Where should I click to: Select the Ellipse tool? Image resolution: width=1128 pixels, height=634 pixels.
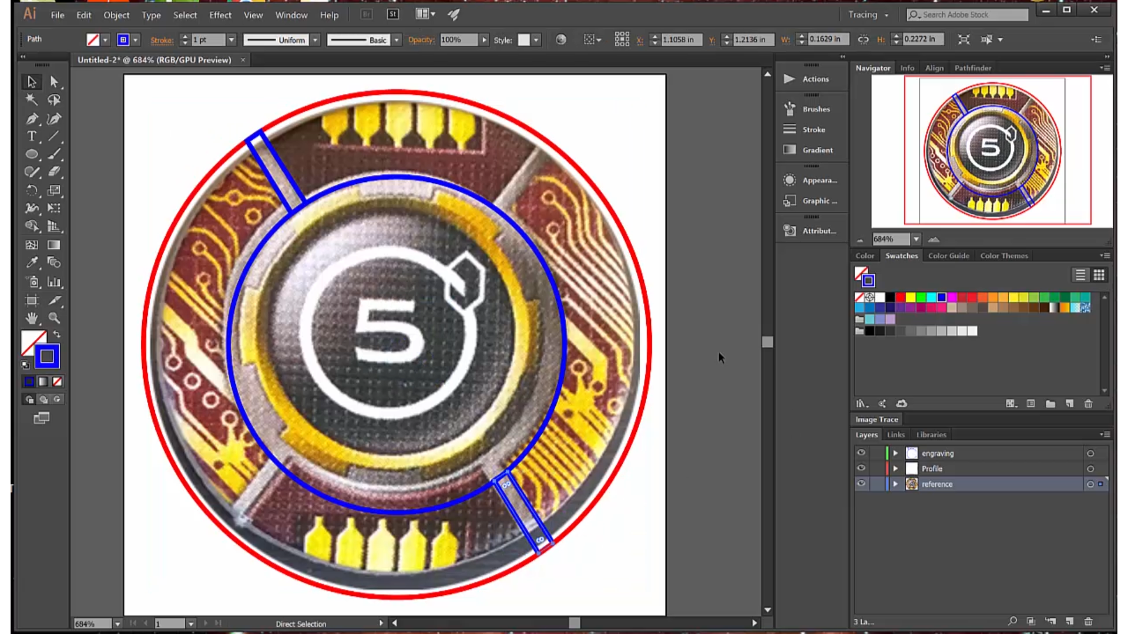coord(32,154)
